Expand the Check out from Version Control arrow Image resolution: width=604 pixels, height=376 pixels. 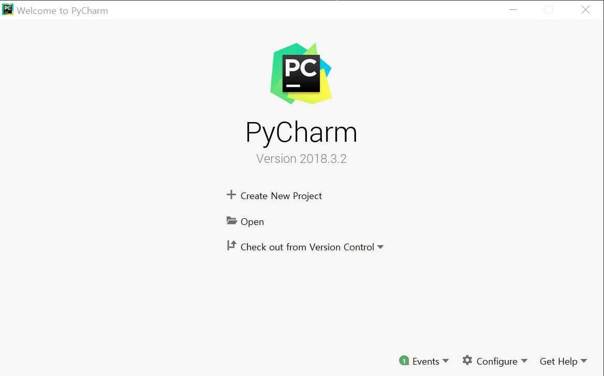point(380,247)
